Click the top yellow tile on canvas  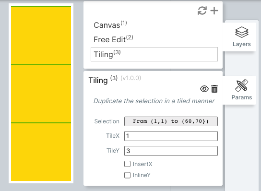(x=41, y=36)
